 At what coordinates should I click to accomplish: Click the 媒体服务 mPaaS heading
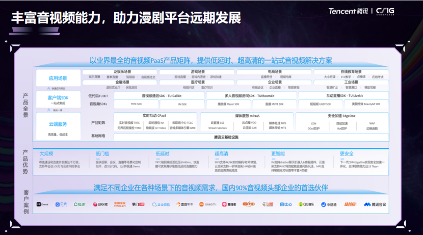point(247,116)
